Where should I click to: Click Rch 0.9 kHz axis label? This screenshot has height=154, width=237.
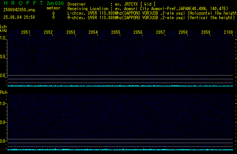pyautogui.click(x=3, y=122)
